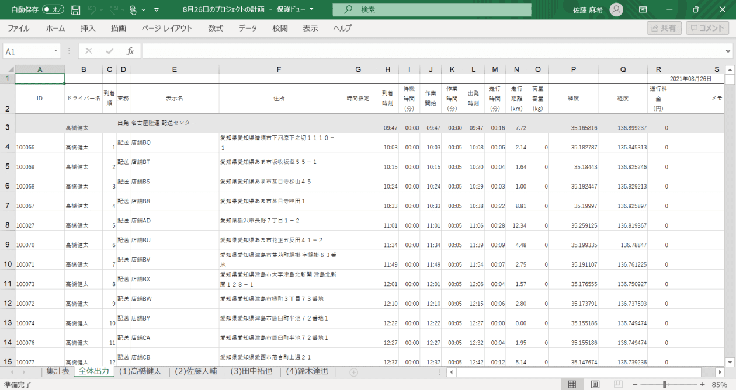Image resolution: width=736 pixels, height=390 pixels.
Task: Click the formula bar enter checkmark icon
Action: (110, 51)
